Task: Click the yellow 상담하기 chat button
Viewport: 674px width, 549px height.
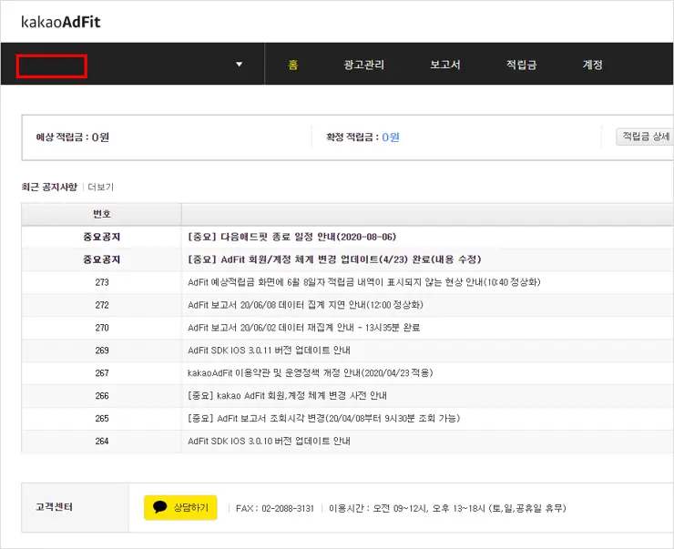Action: [x=180, y=508]
